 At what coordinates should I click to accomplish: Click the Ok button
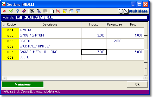(137, 84)
